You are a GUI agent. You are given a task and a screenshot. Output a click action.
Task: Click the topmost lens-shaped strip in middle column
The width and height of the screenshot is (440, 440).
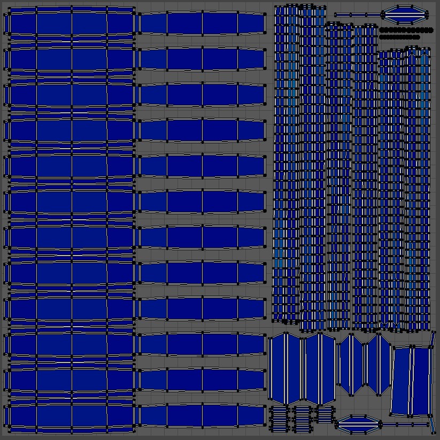203,24
